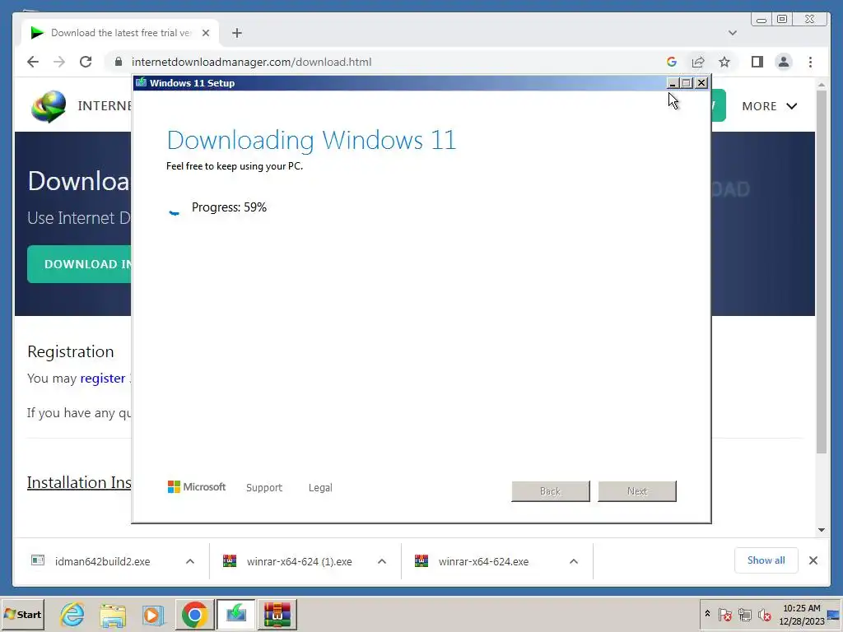Click the Downloading Windows 11 heading
Image resolution: width=843 pixels, height=632 pixels.
(311, 140)
